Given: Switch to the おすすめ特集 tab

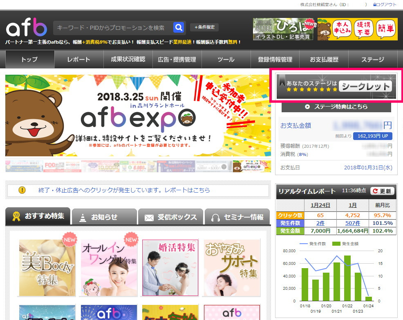Looking at the screenshot, I should point(38,216).
